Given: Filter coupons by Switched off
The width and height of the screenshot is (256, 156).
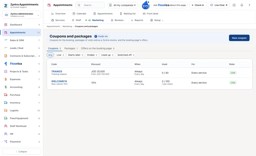Looking at the screenshot, I should tap(126, 55).
